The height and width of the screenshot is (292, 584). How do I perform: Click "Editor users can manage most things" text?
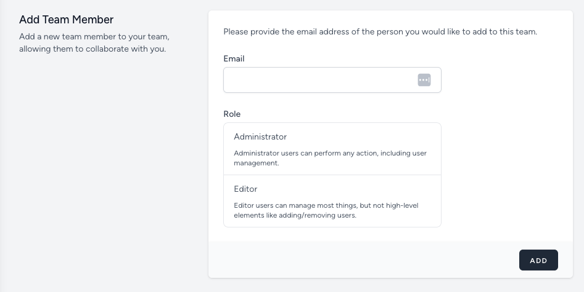pos(326,205)
